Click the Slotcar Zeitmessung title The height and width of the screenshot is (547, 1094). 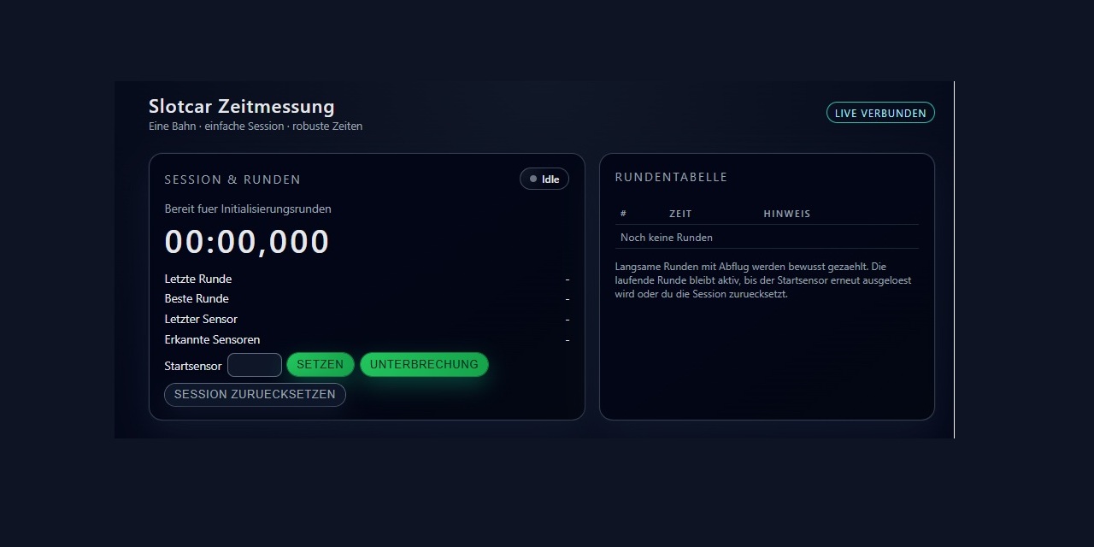pos(242,107)
